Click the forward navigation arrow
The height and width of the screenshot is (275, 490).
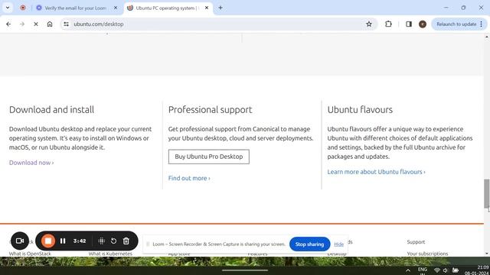[x=22, y=24]
